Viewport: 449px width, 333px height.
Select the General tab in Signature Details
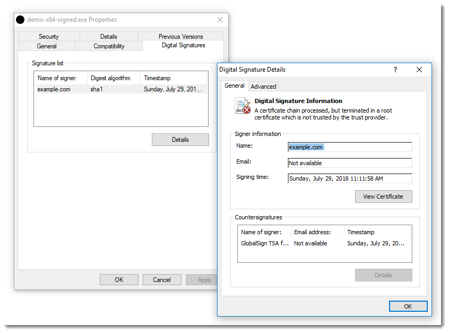tap(235, 86)
